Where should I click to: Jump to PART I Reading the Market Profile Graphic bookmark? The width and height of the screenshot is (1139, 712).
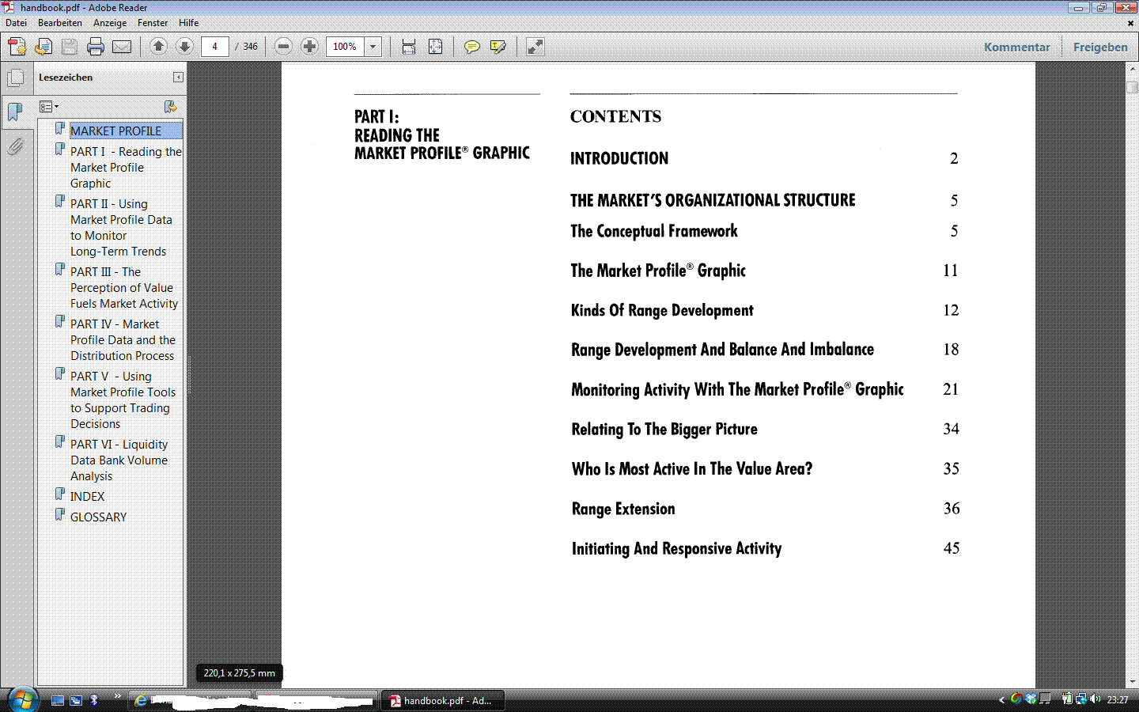click(x=126, y=168)
